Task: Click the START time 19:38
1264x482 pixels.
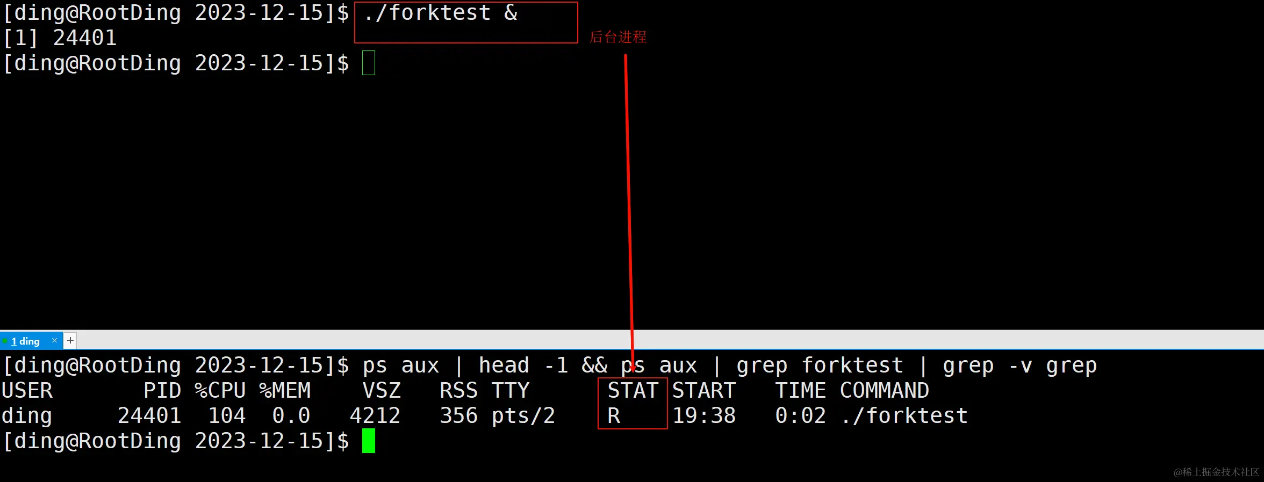Action: point(704,415)
